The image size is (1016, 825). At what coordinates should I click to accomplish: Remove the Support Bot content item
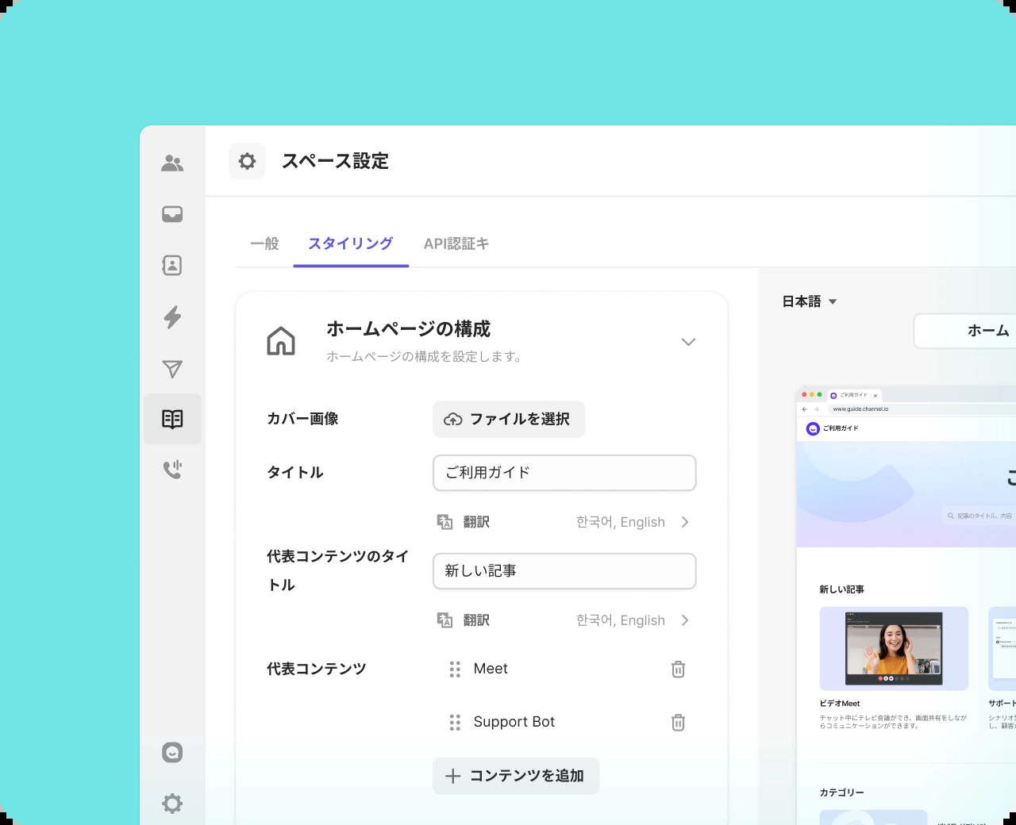[x=678, y=723]
